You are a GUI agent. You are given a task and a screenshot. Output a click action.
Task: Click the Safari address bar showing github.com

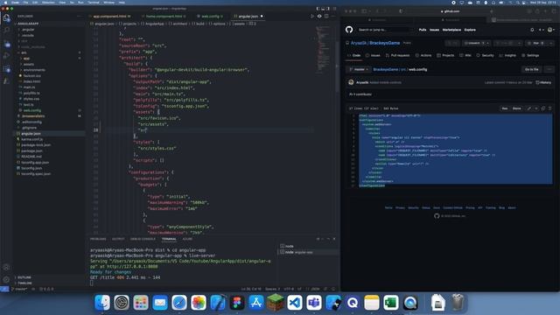450,11
